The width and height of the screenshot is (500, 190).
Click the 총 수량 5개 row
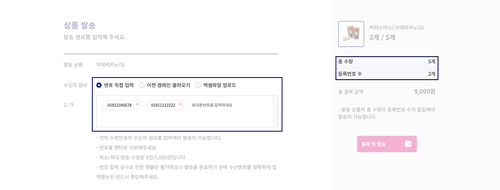(387, 62)
